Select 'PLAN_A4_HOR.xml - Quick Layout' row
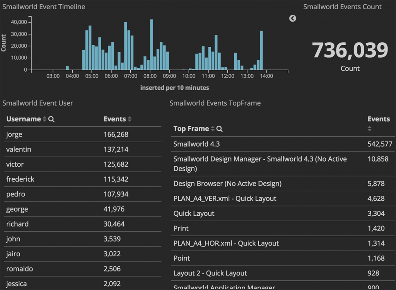The width and height of the screenshot is (396, 290). [283, 243]
